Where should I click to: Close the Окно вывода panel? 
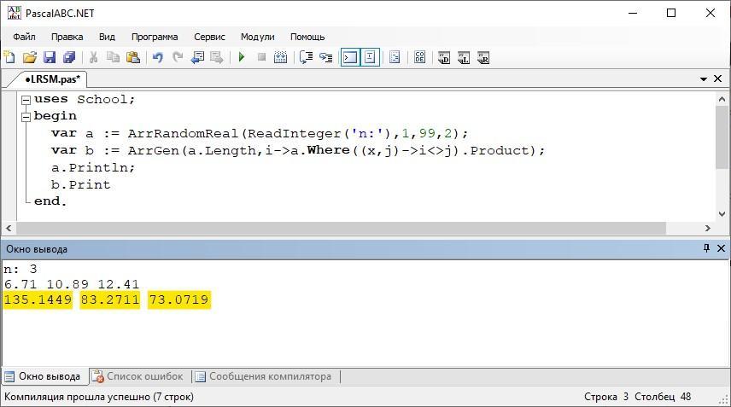coord(722,248)
